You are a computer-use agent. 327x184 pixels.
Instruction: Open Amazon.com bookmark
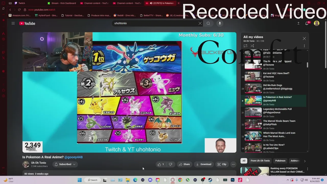click(x=20, y=15)
